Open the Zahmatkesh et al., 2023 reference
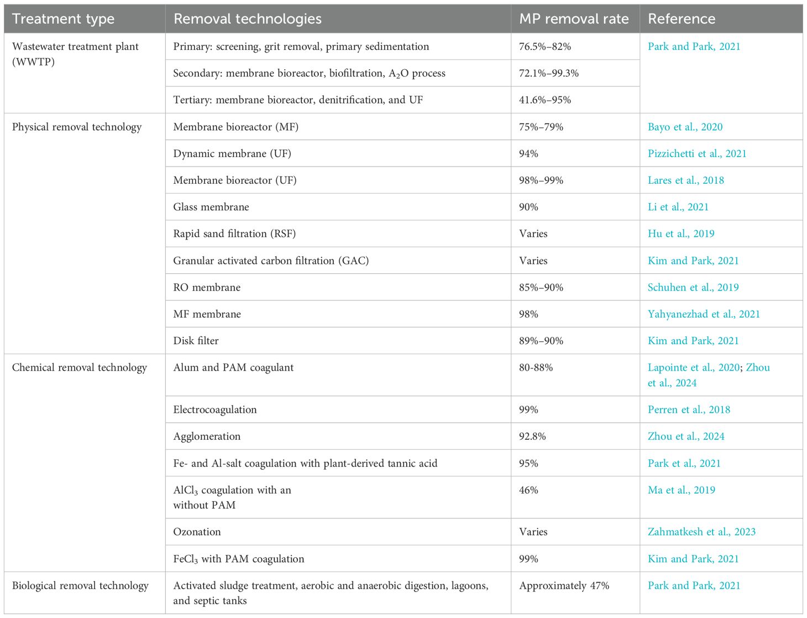This screenshot has height=618, width=807. (x=701, y=532)
